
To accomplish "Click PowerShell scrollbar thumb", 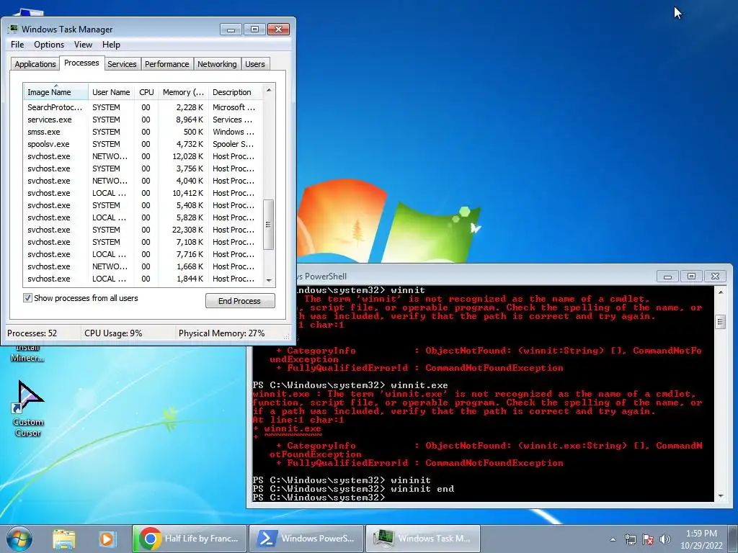I will tap(721, 322).
